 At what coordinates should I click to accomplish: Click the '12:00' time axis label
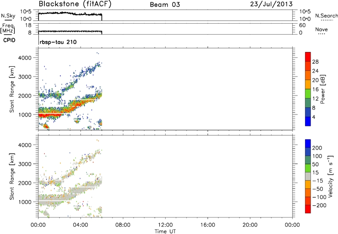point(165,225)
